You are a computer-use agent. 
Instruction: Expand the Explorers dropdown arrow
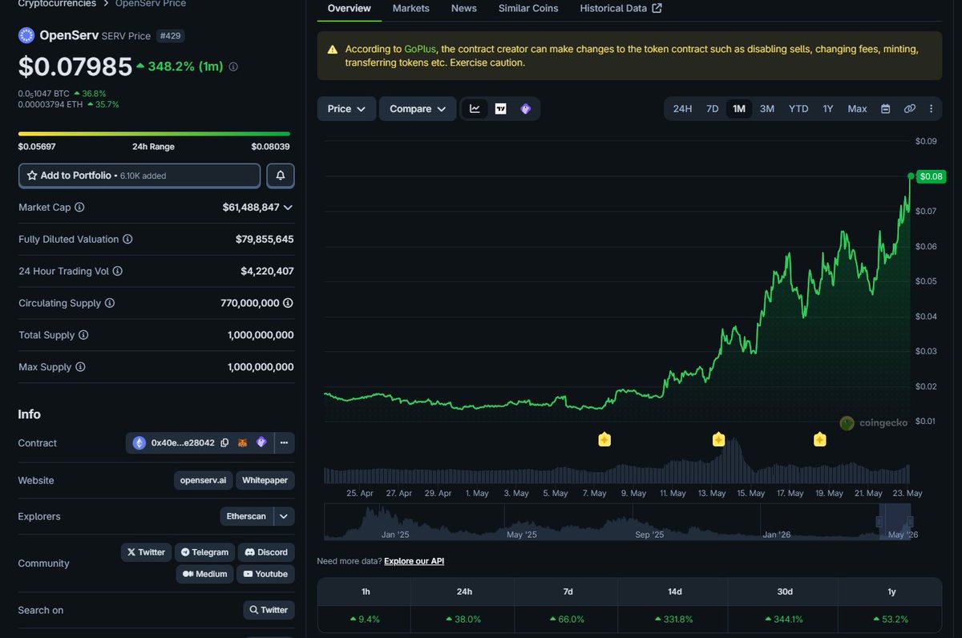pos(284,516)
